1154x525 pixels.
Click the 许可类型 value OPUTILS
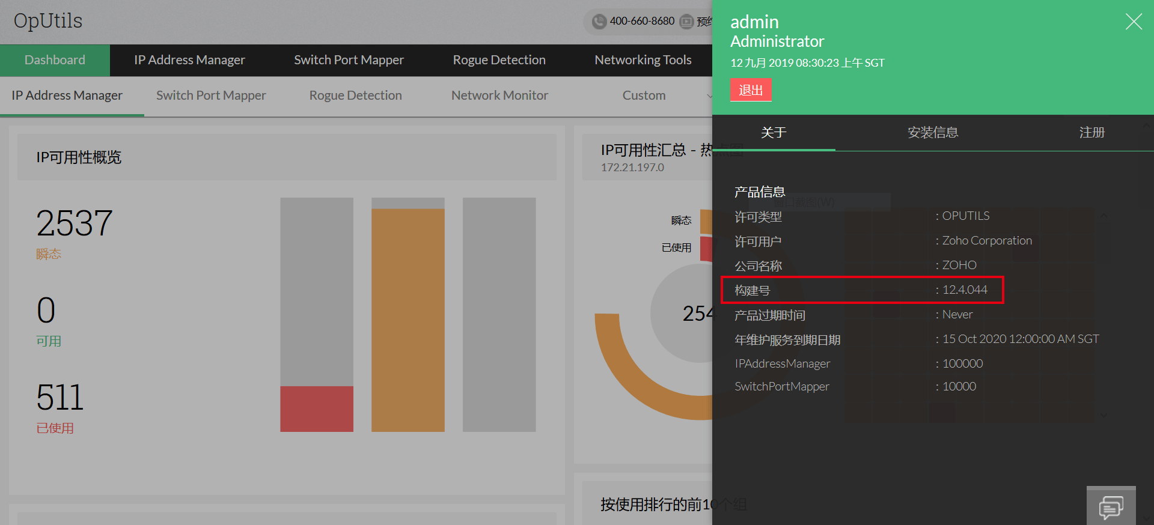tap(966, 216)
